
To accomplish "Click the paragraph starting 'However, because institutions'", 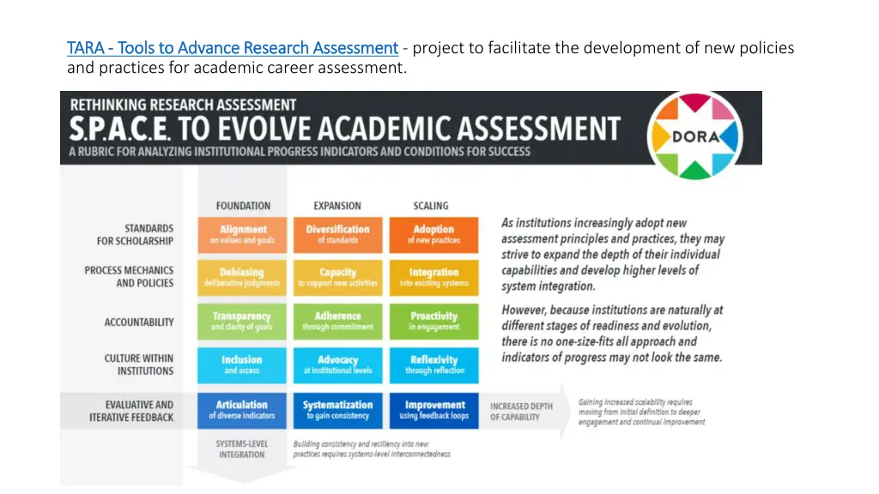I will point(612,334).
